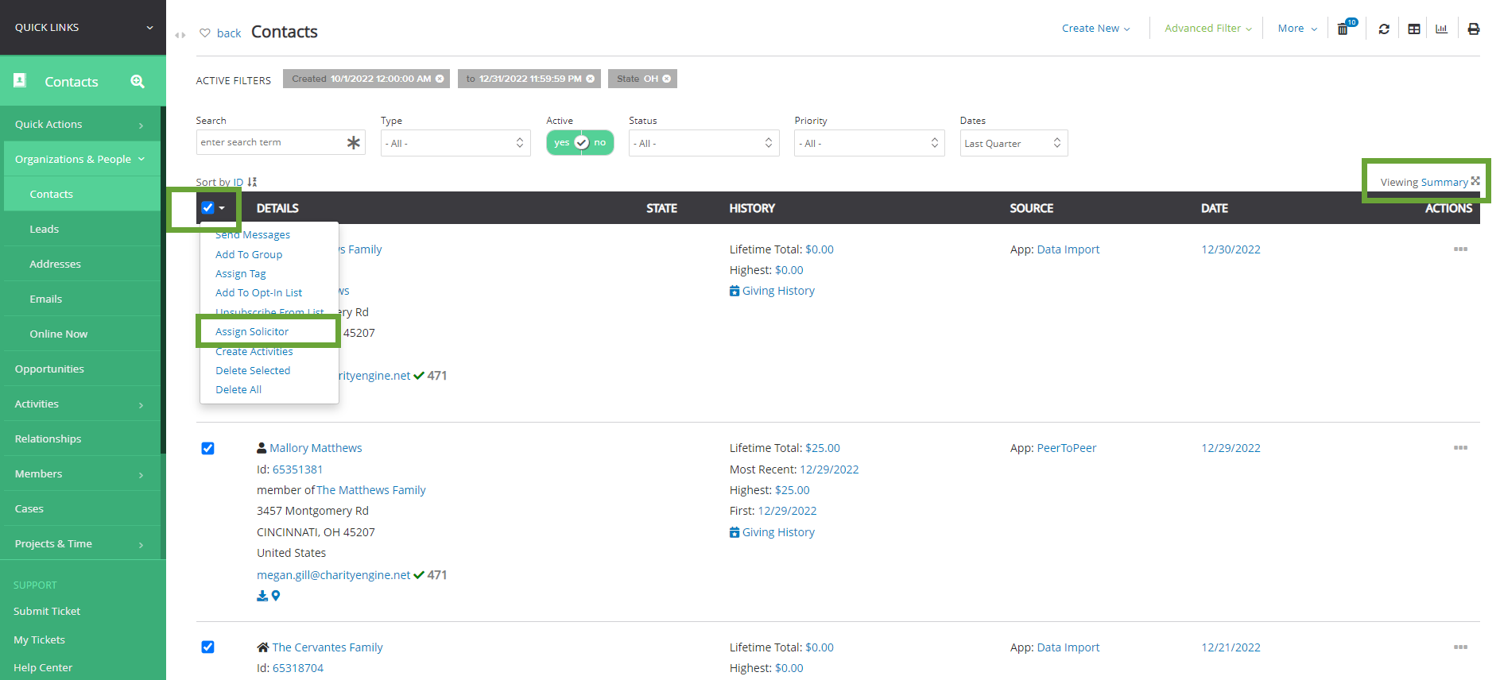
Task: Expand Projects & Time sidebar section
Action: click(80, 543)
